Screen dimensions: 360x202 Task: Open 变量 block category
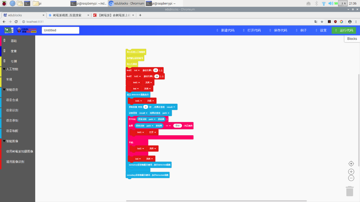click(x=18, y=51)
